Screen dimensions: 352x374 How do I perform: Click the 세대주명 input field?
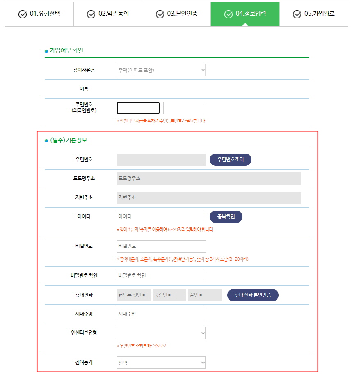click(x=161, y=314)
